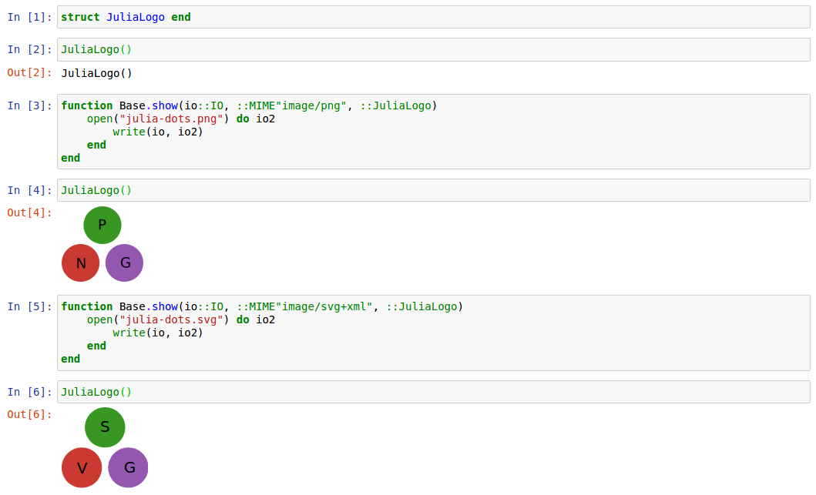Click the final 'end' keyword in cell 5
816x495 pixels.
(x=70, y=359)
